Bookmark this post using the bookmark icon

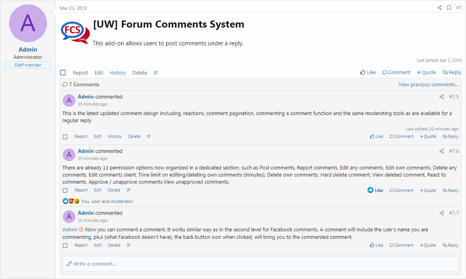(x=449, y=7)
